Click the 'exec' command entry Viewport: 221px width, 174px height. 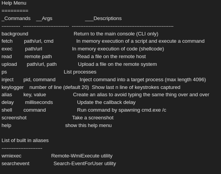click(x=7, y=49)
